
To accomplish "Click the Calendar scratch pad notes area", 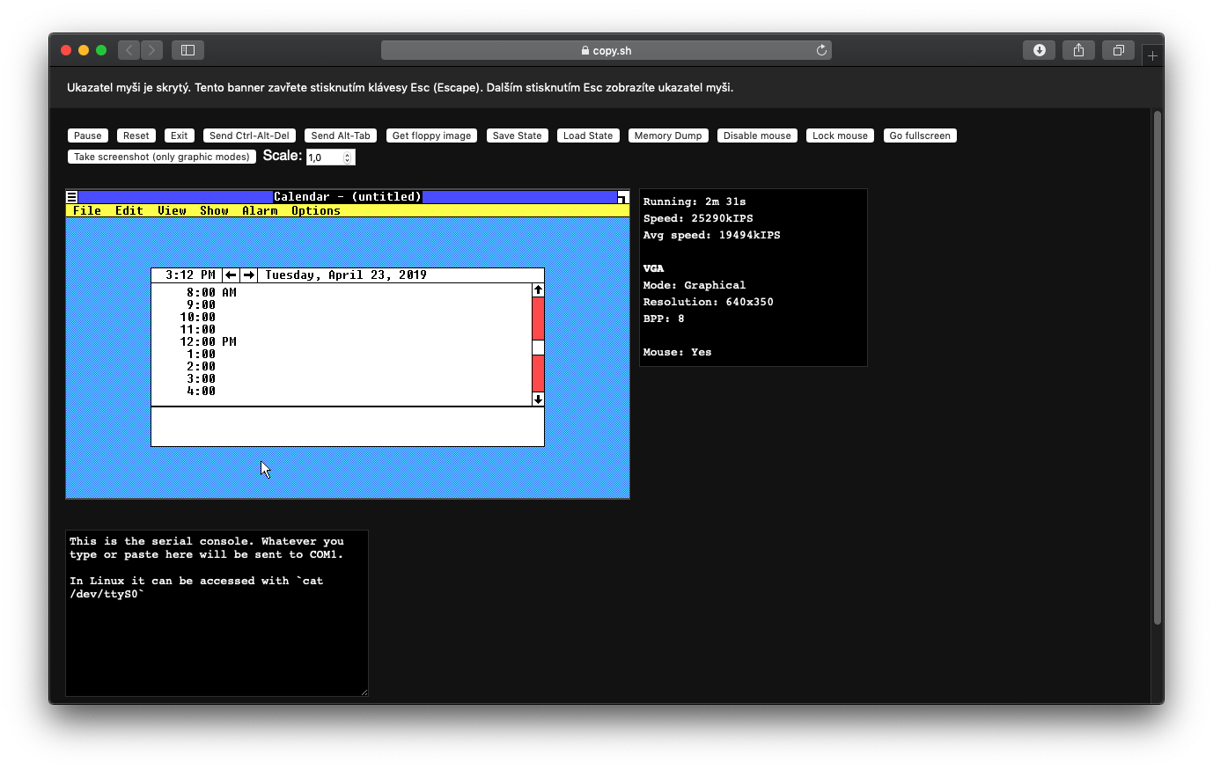I will [348, 427].
